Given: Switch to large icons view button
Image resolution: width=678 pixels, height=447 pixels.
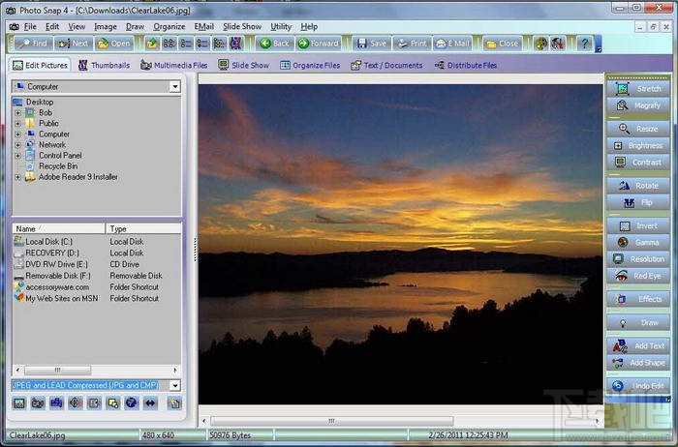Looking at the screenshot, I should [169, 44].
